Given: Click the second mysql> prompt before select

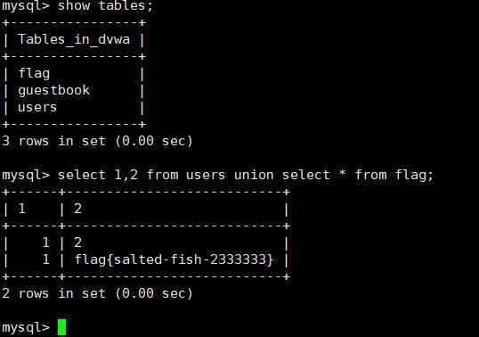Looking at the screenshot, I should 26,176.
